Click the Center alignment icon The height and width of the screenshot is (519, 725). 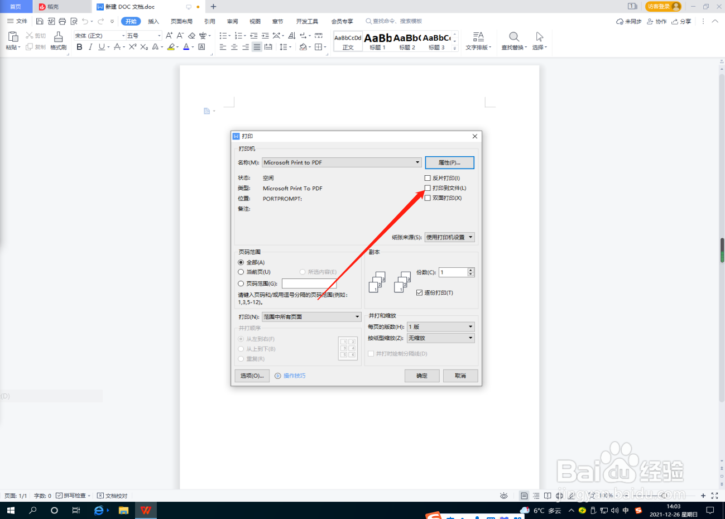tap(234, 47)
